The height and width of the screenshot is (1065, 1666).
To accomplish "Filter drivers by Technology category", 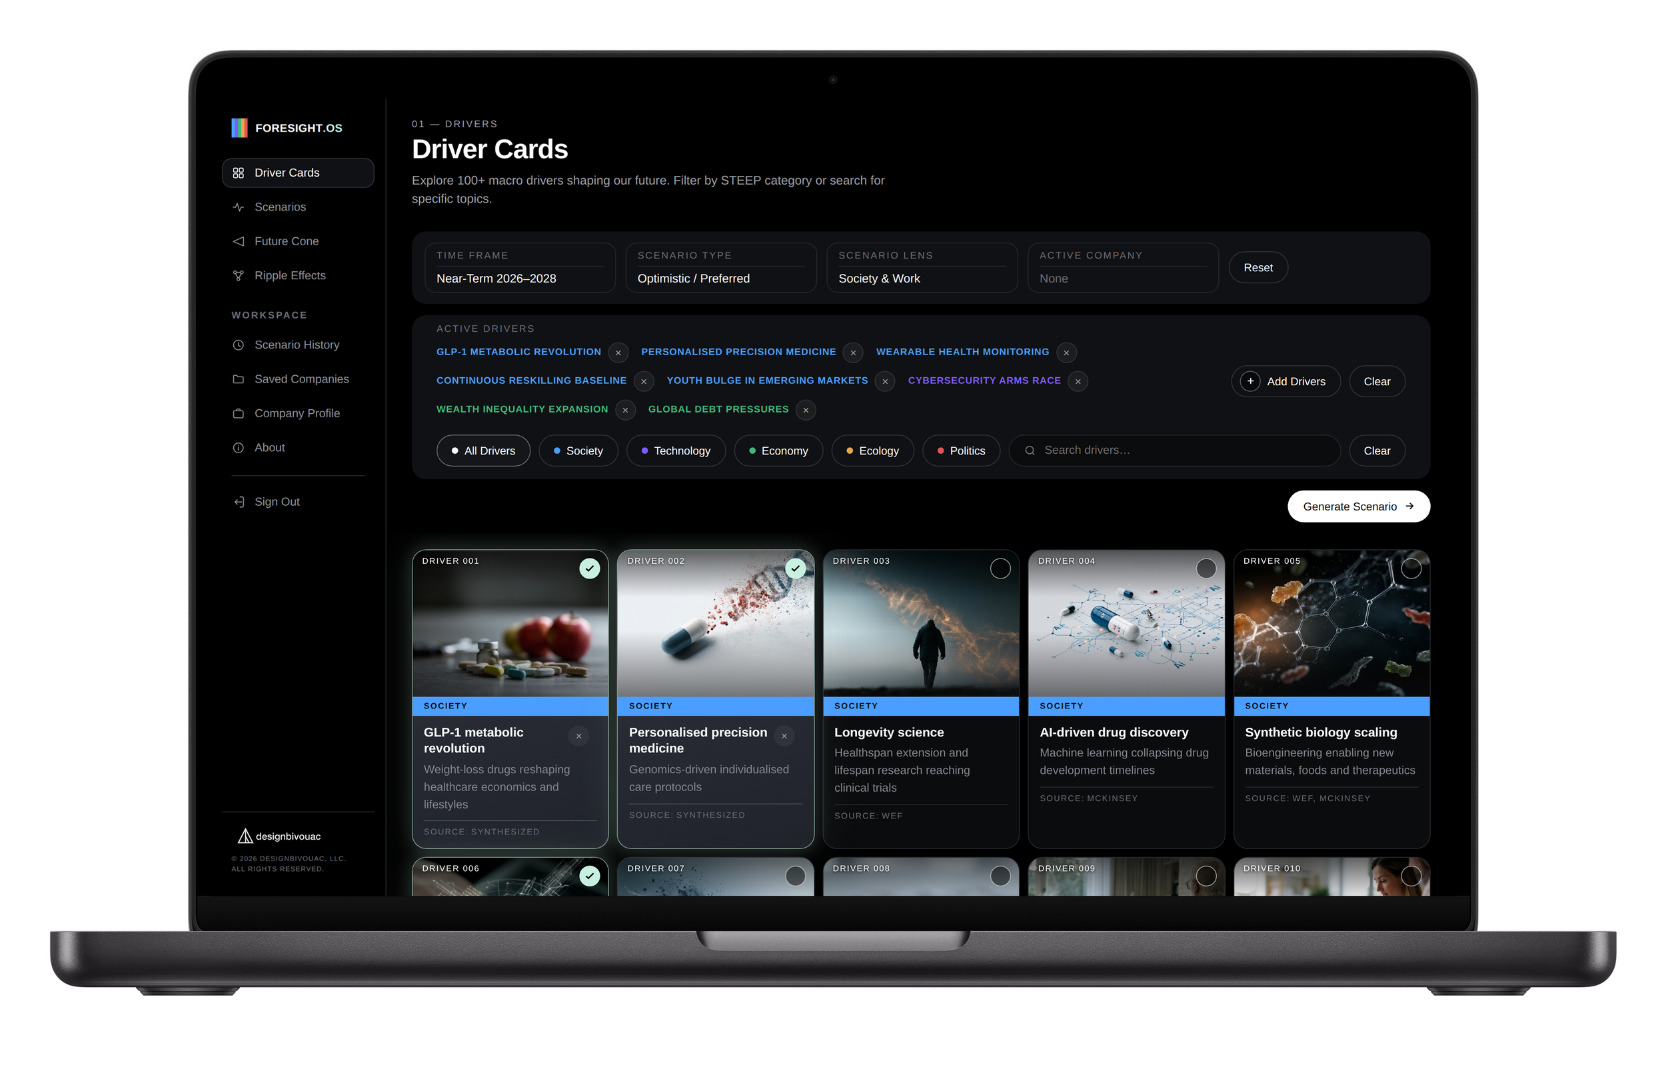I will [676, 451].
